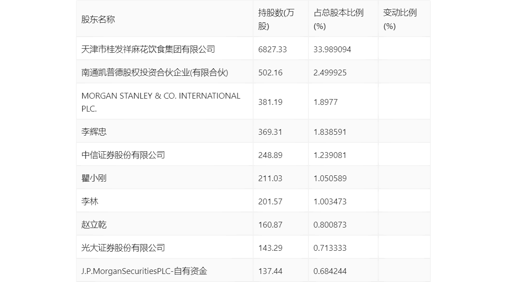This screenshot has width=507, height=282.
Task: Click the 160.87 holdings value
Action: point(270,225)
